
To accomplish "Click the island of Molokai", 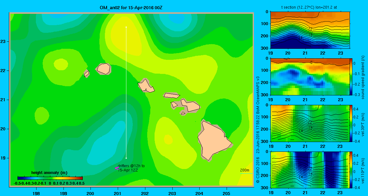I will pyautogui.click(x=171, y=95).
